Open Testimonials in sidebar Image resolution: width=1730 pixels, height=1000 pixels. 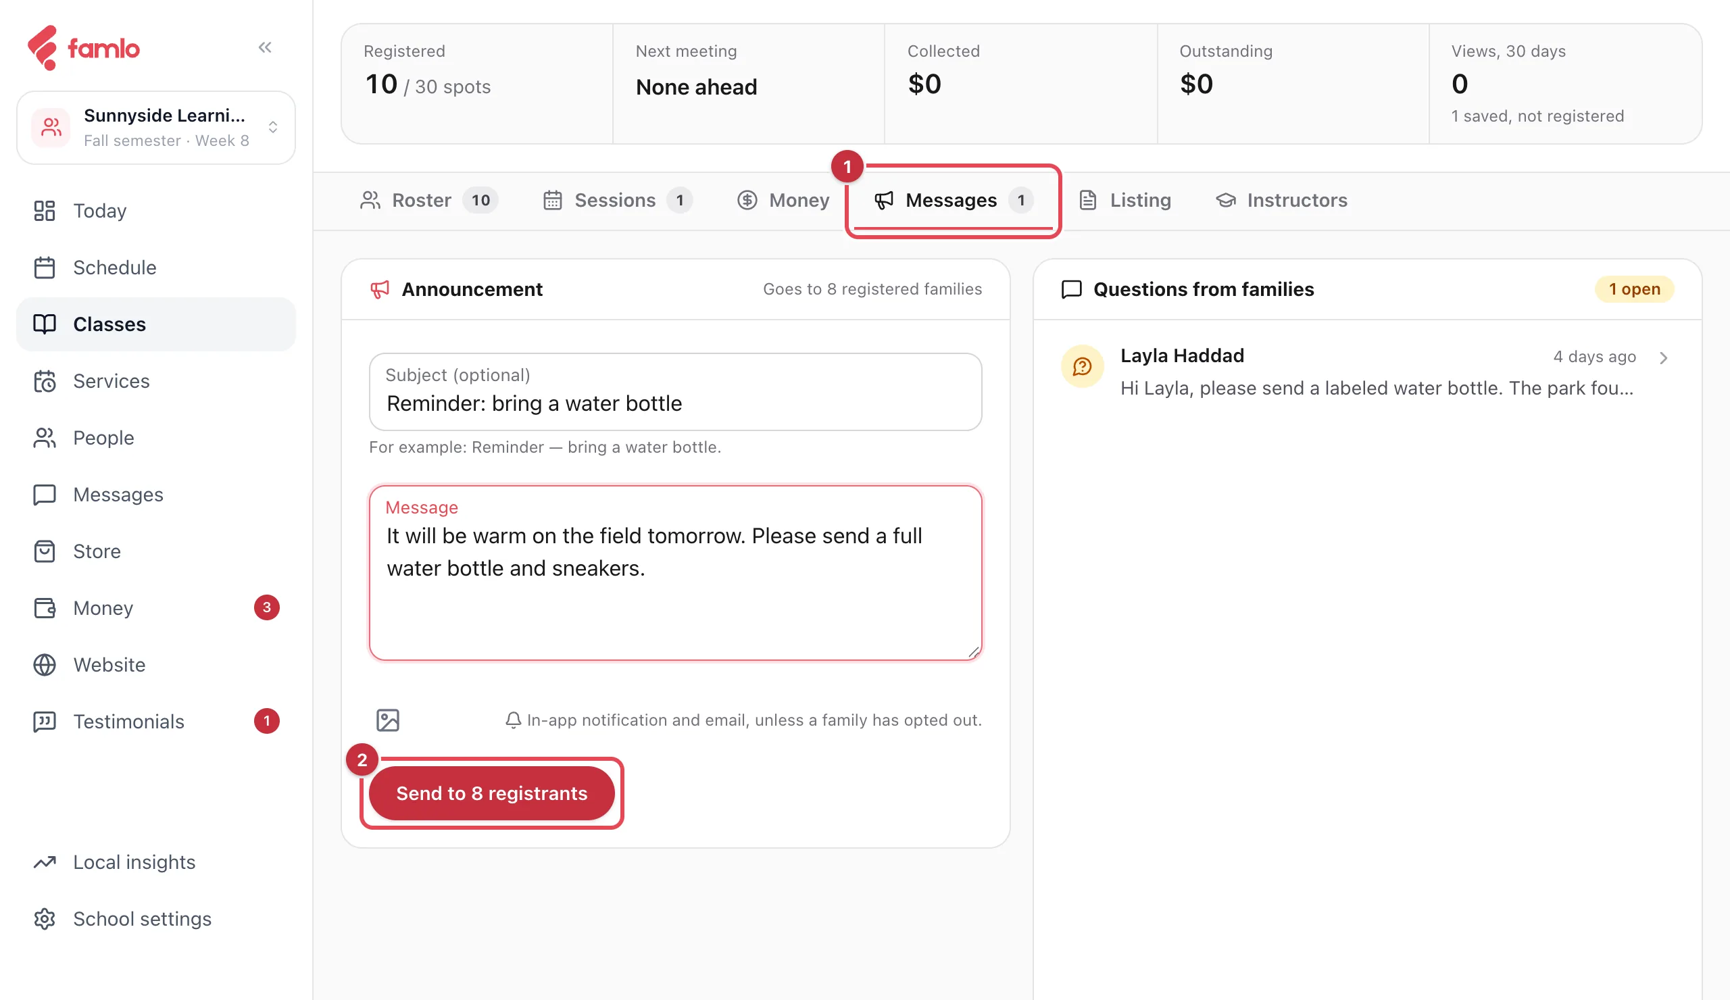pos(156,722)
